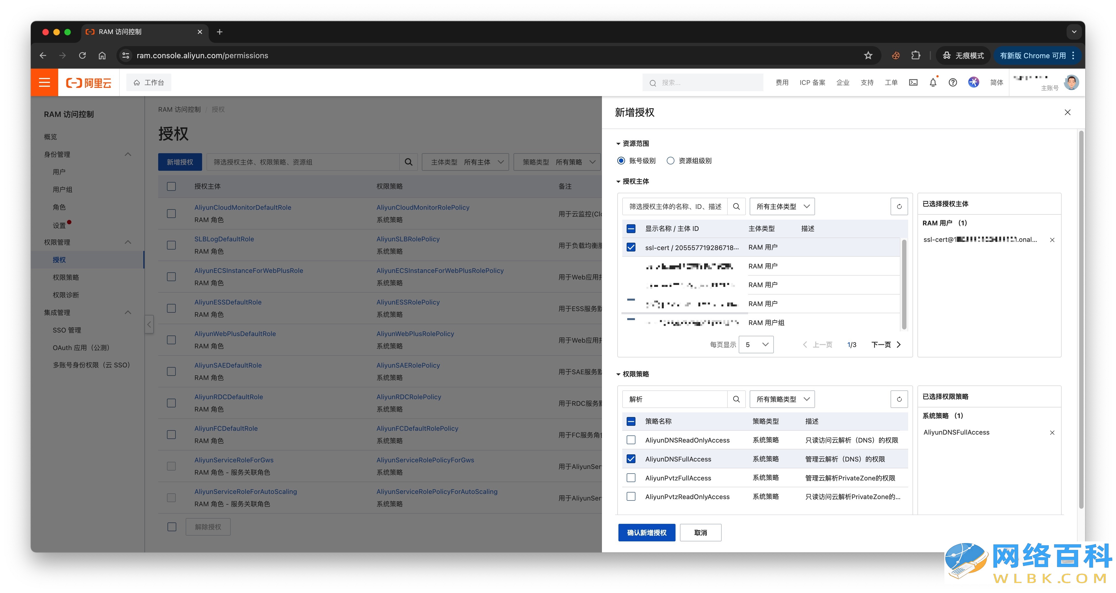Reload the browser page
1116x593 pixels.
82,55
